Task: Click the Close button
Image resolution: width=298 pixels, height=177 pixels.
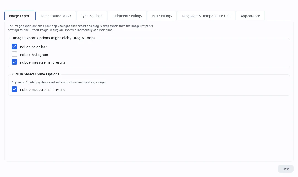Action: point(286,169)
